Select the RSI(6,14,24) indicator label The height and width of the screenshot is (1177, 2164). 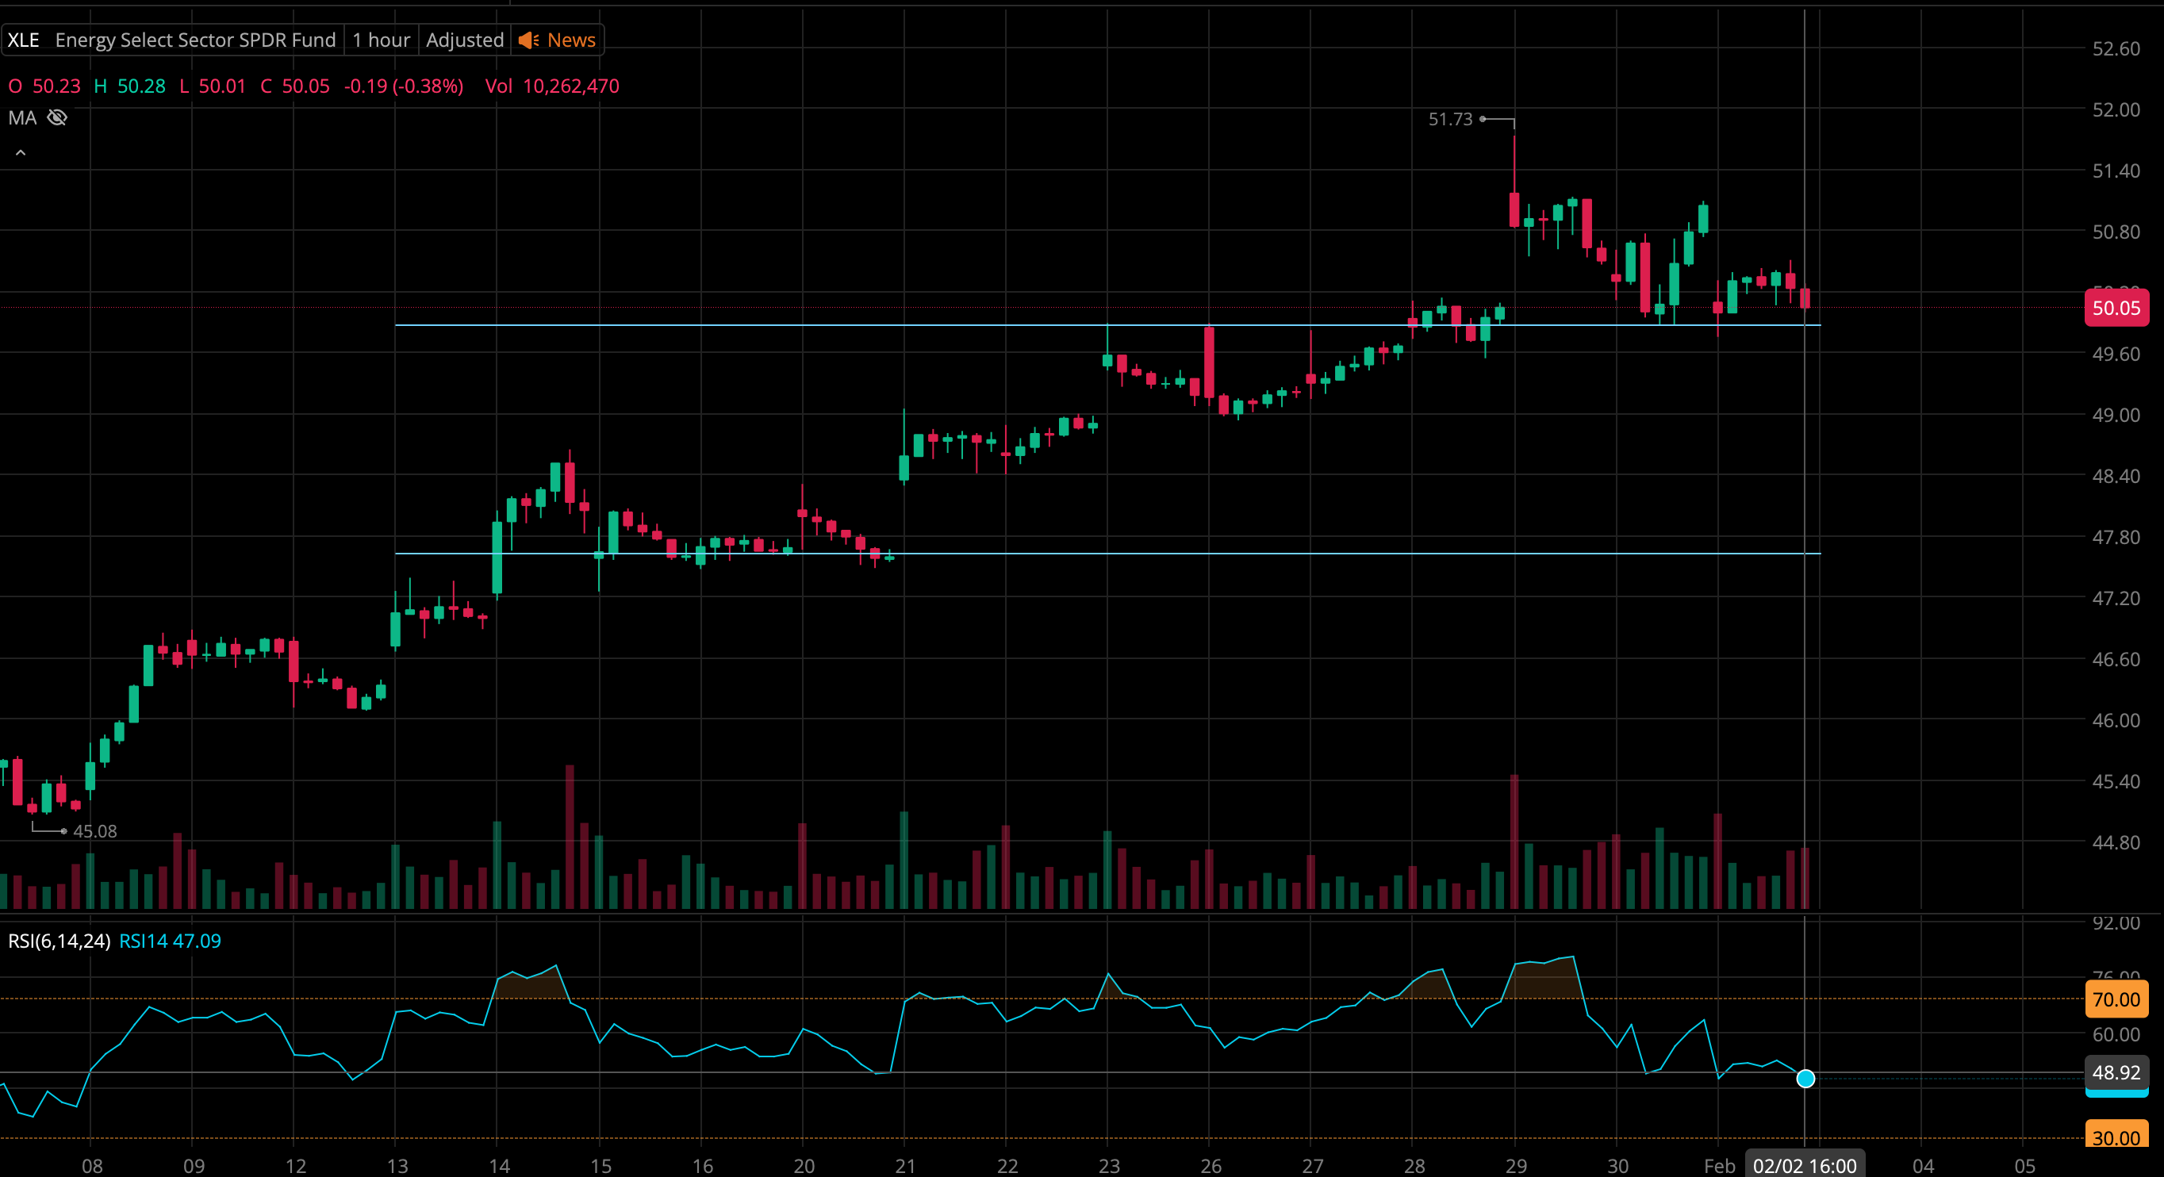(x=59, y=941)
